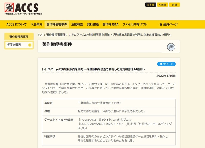Screen dimensions: 205x148
Task: Open the 年度を選択 sidebar link
Action: pyautogui.click(x=14, y=45)
